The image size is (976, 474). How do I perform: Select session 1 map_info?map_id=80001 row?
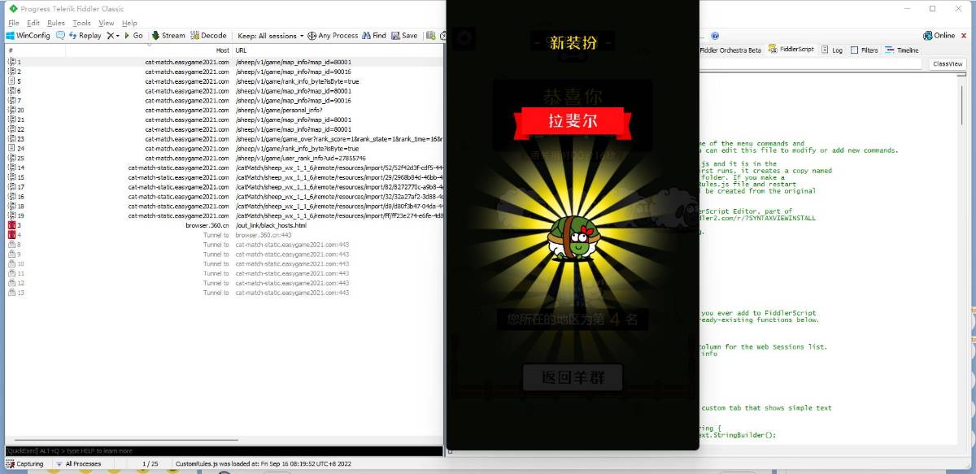tap(224, 62)
